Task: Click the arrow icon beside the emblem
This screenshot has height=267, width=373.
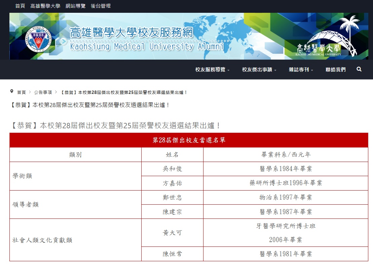Action: [64, 41]
